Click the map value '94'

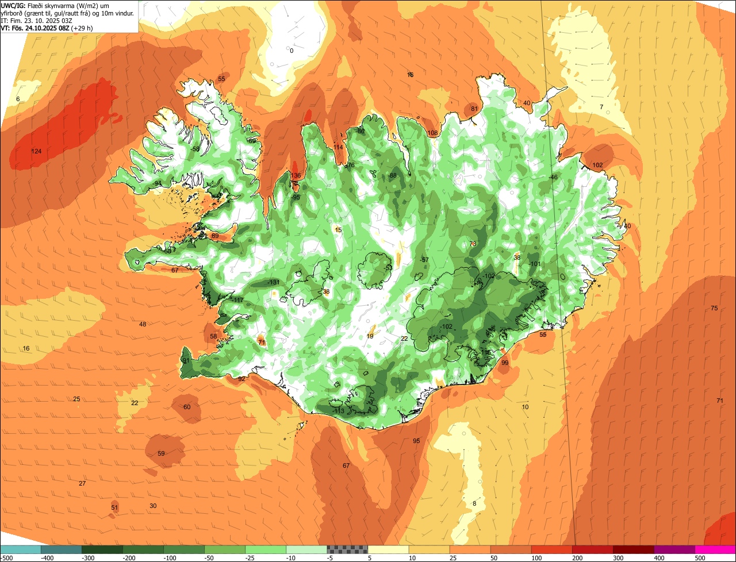[158, 183]
